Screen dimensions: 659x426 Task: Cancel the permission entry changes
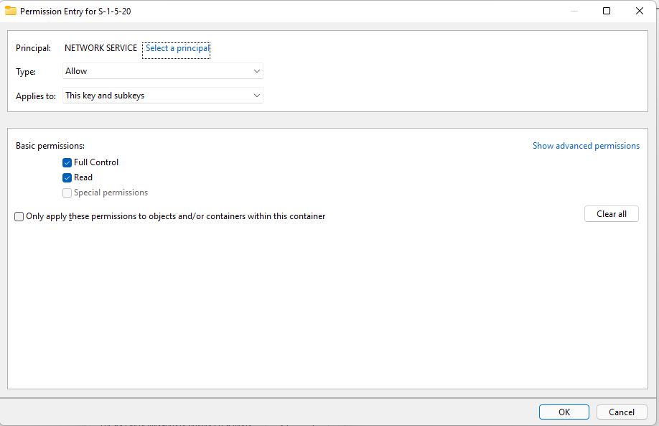coord(622,412)
